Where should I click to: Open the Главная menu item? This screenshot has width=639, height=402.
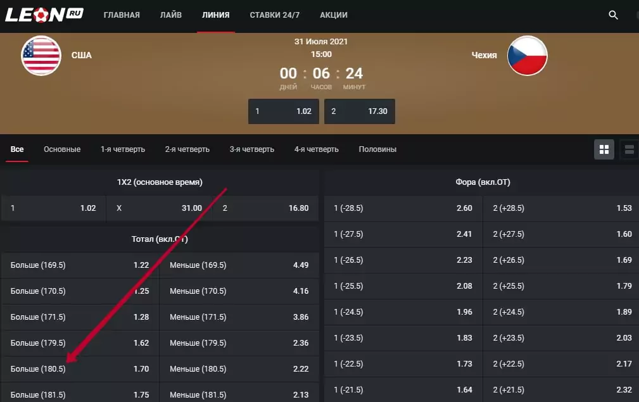pos(122,15)
